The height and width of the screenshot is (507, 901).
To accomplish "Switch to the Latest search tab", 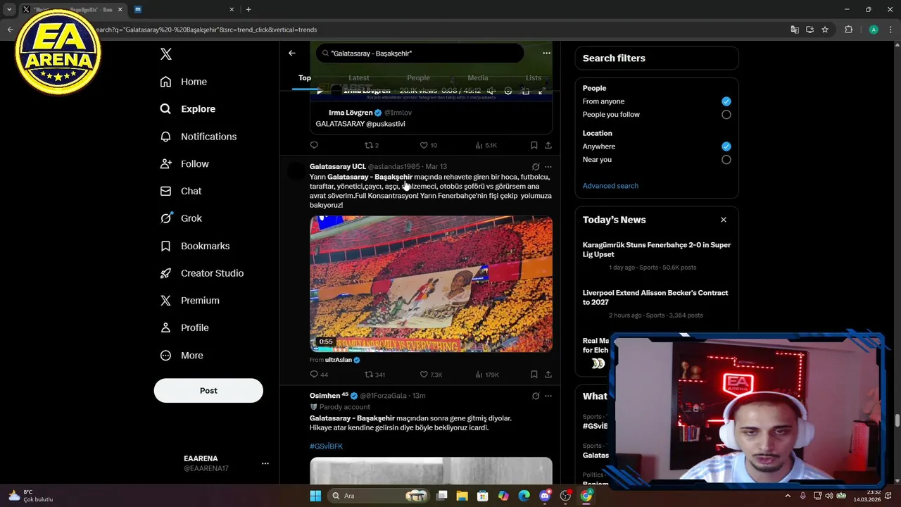I will (359, 78).
